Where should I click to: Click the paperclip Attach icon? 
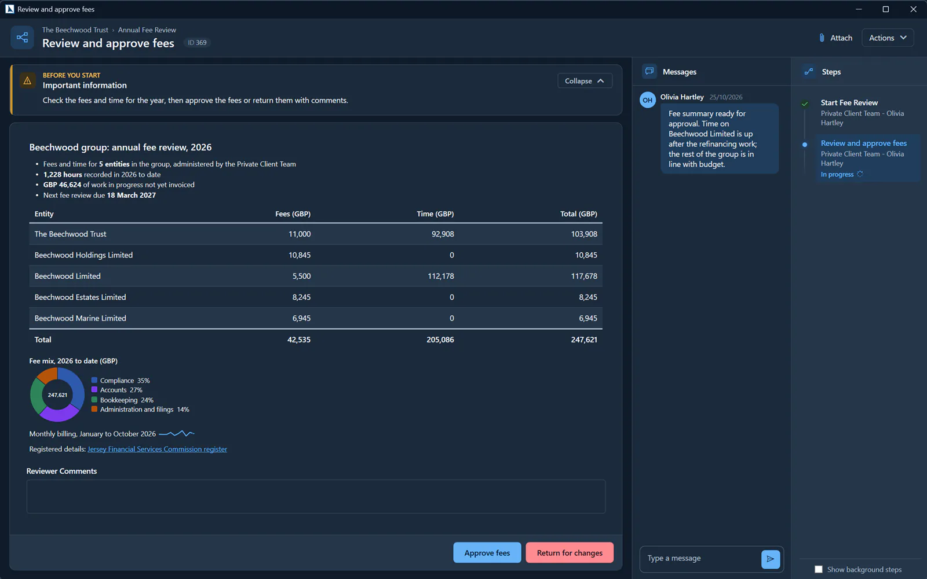(822, 38)
